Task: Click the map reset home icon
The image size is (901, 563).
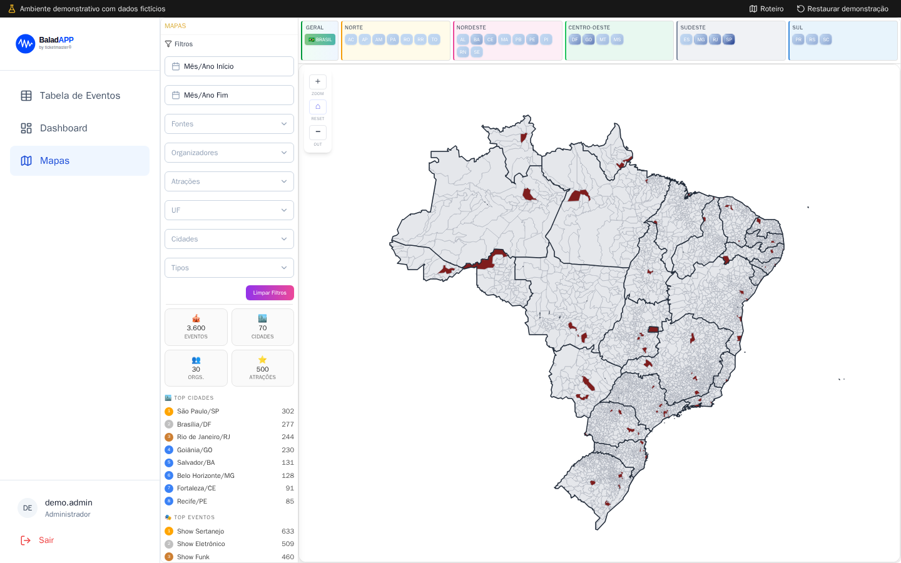Action: coord(318,107)
